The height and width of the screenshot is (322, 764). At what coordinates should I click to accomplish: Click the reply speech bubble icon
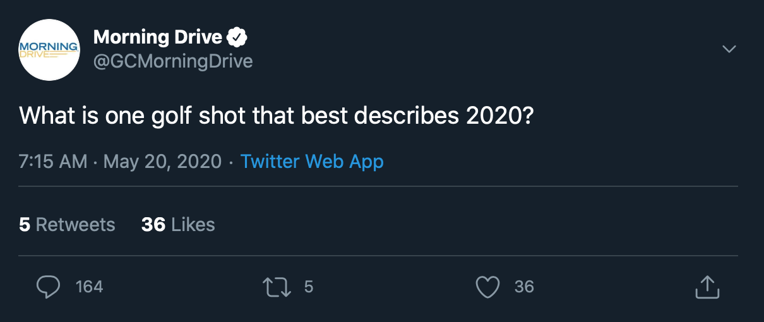(x=48, y=287)
